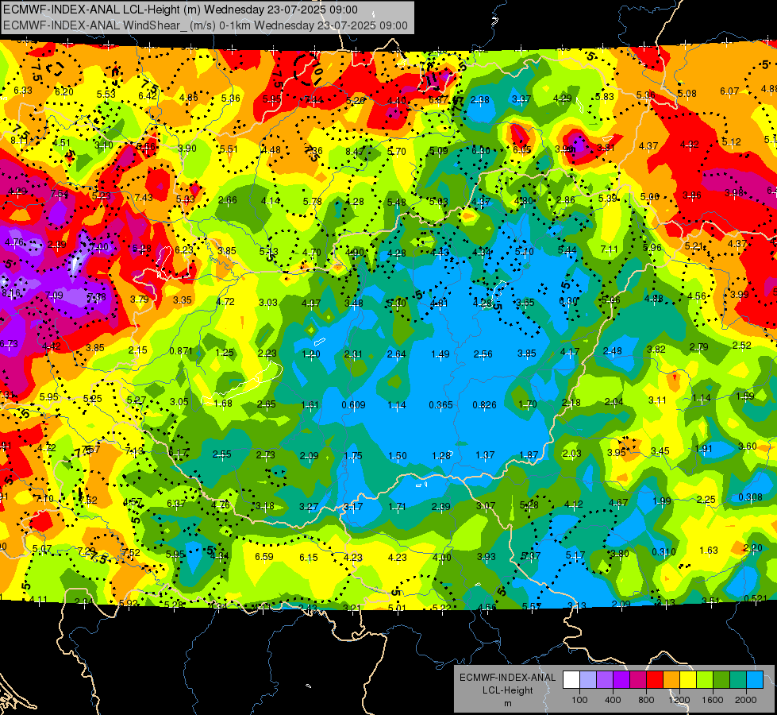Image resolution: width=777 pixels, height=715 pixels.
Task: Click the wind shear value 1.49
Action: tap(440, 354)
